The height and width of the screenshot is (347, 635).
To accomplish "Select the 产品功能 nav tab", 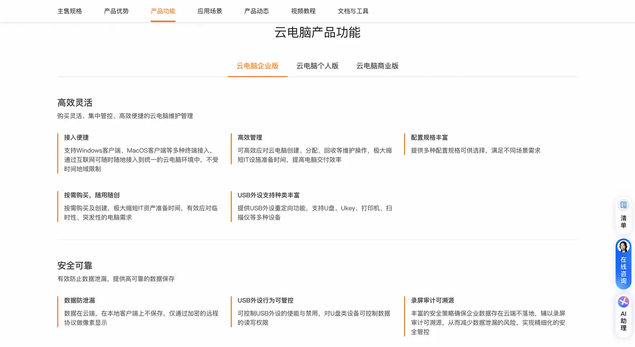I will (163, 11).
